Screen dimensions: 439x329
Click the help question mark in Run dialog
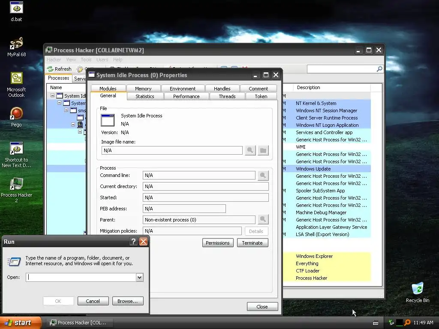pyautogui.click(x=134, y=242)
